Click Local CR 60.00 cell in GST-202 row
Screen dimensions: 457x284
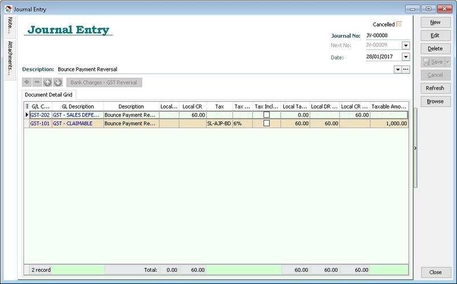click(x=193, y=115)
